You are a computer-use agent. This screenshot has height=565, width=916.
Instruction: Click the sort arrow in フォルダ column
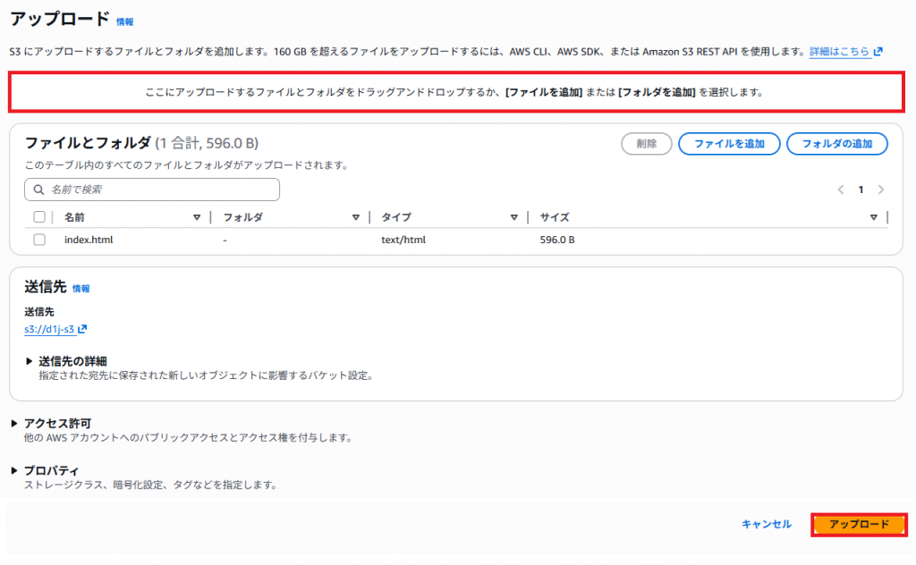pyautogui.click(x=356, y=217)
